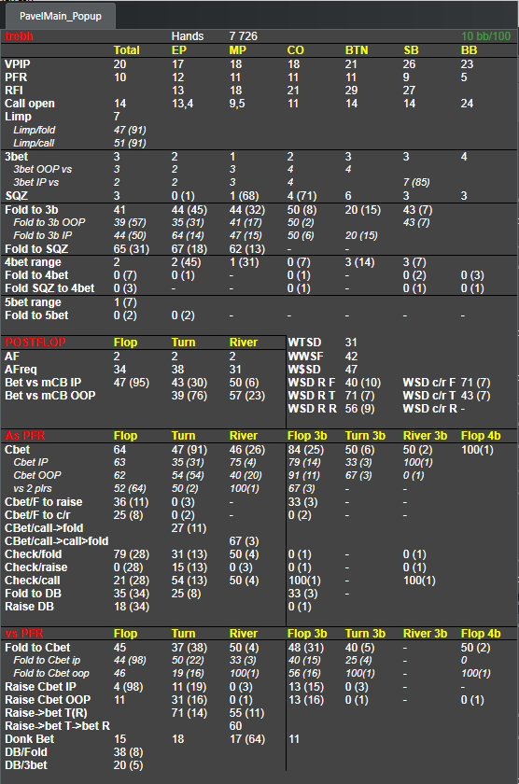Click the WSD c/r F label
519x784 pixels.
pos(429,383)
